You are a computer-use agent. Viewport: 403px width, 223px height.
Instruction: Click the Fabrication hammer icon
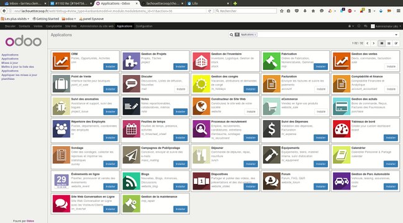click(x=271, y=61)
